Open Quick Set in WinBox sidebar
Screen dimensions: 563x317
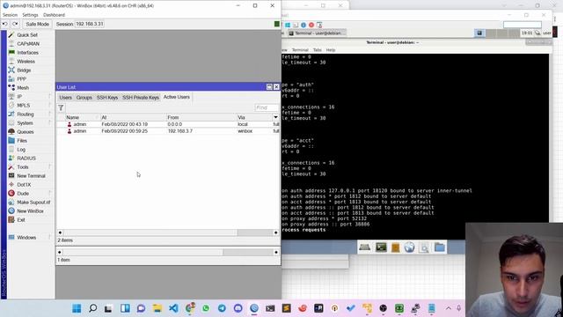coord(27,35)
